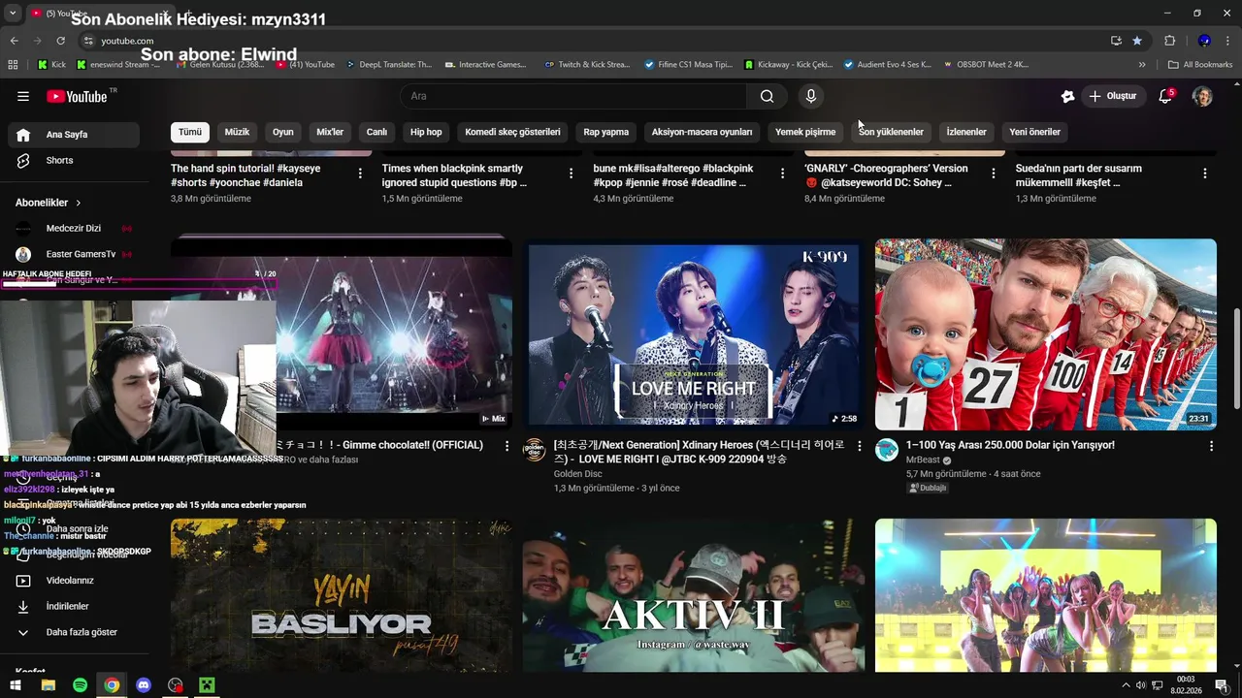Focus the Ara search field
This screenshot has height=698, width=1242.
point(573,96)
